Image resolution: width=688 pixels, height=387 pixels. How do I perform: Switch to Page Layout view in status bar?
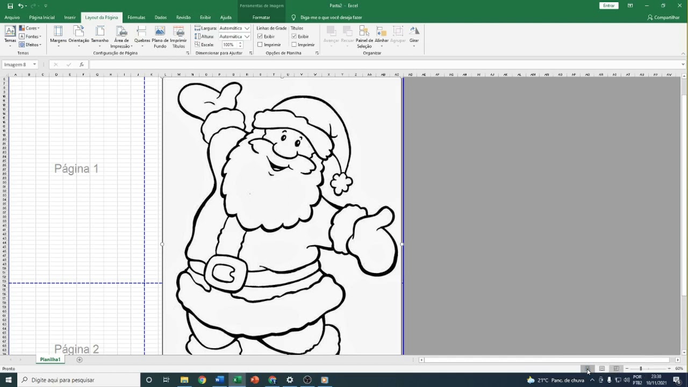pos(602,369)
